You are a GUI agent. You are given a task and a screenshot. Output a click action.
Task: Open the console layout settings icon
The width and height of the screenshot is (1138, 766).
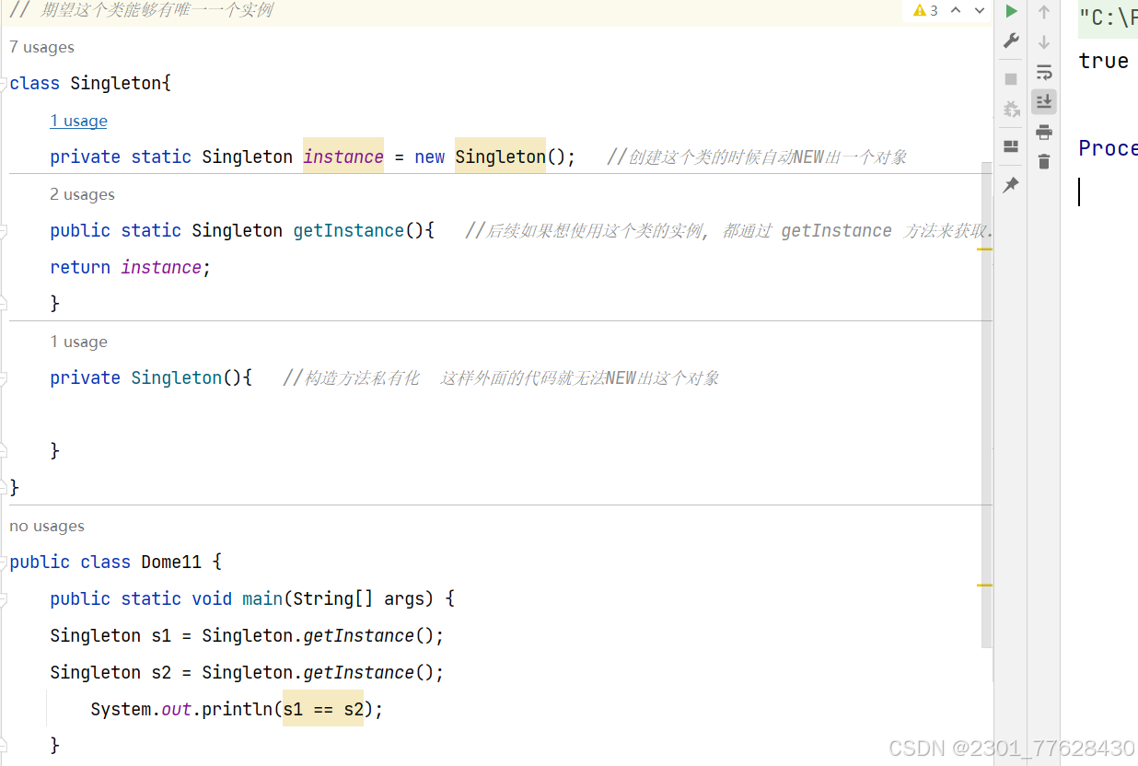[x=1010, y=145]
